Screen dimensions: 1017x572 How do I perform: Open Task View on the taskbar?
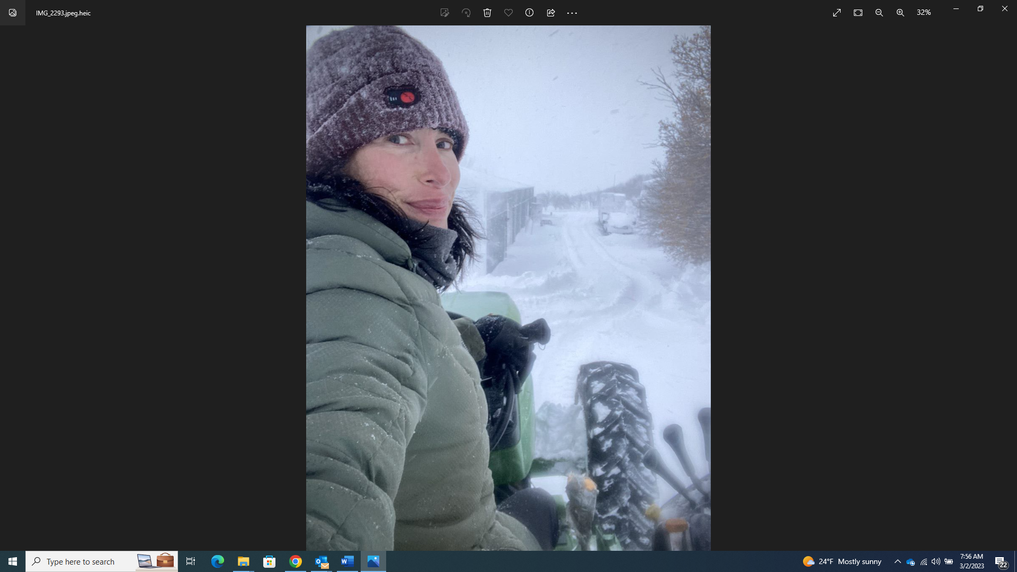(x=191, y=561)
